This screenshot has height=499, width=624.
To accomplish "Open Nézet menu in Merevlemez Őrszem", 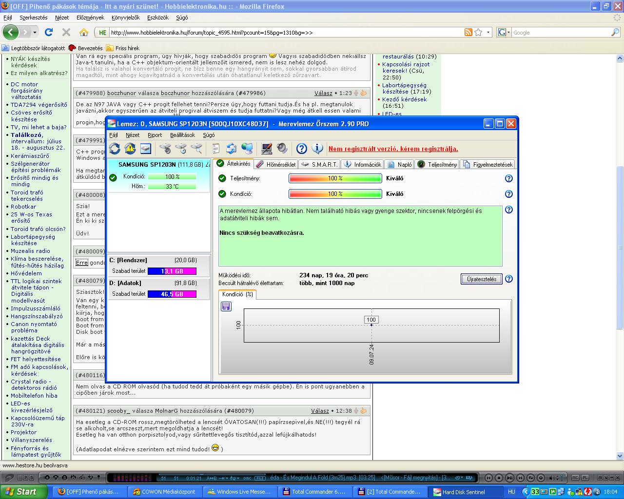I will click(x=133, y=135).
